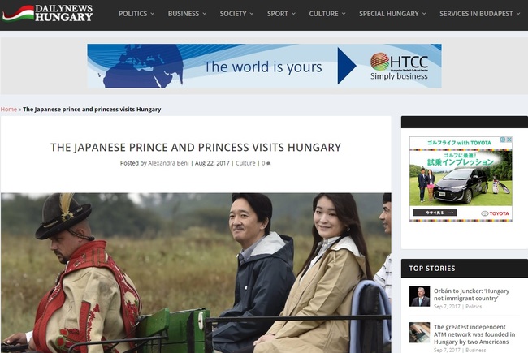Click the ad info icon on Toyota ad
The width and height of the screenshot is (528, 353).
[x=503, y=140]
